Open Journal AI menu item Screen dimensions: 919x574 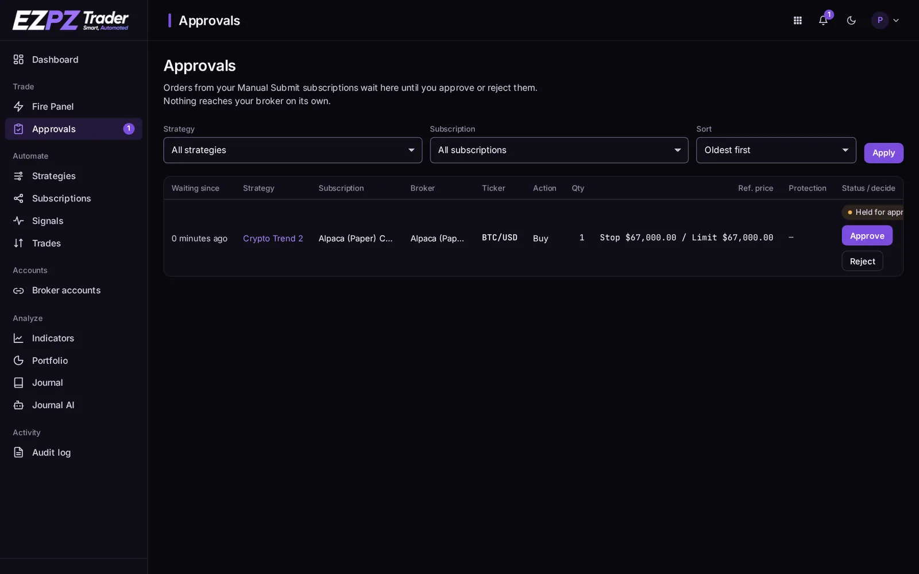pyautogui.click(x=74, y=405)
